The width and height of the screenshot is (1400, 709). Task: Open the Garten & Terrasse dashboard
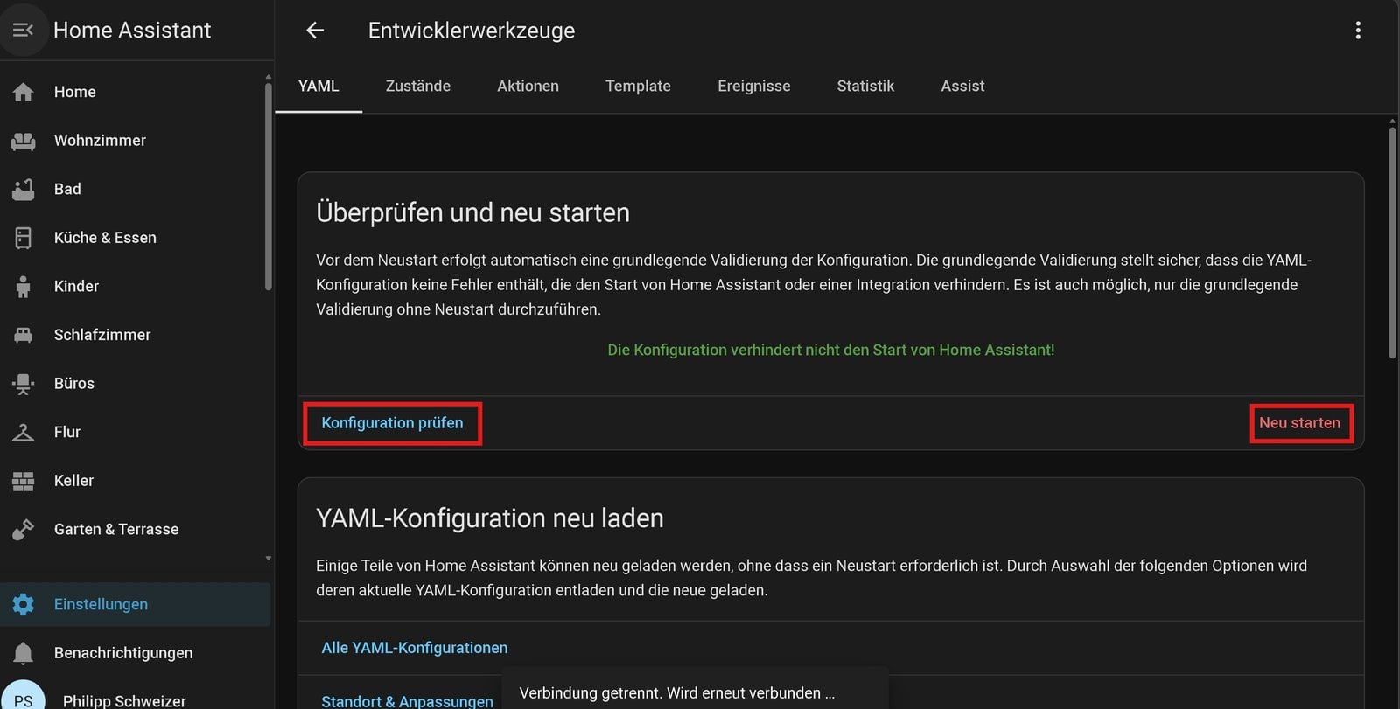click(x=135, y=529)
